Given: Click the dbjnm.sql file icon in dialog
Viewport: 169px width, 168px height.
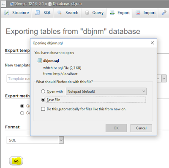Looking at the screenshot, I should pos(39,61).
